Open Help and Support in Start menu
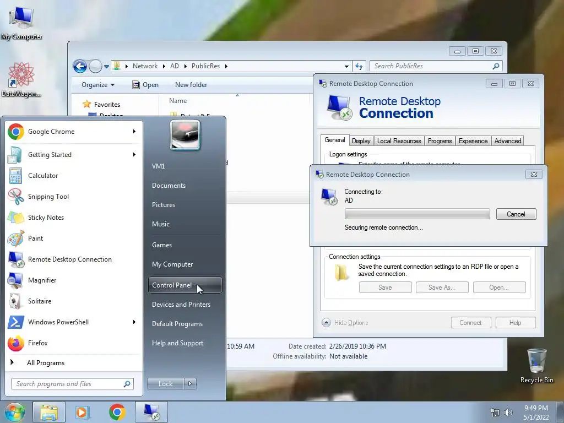The image size is (564, 423). (x=185, y=343)
